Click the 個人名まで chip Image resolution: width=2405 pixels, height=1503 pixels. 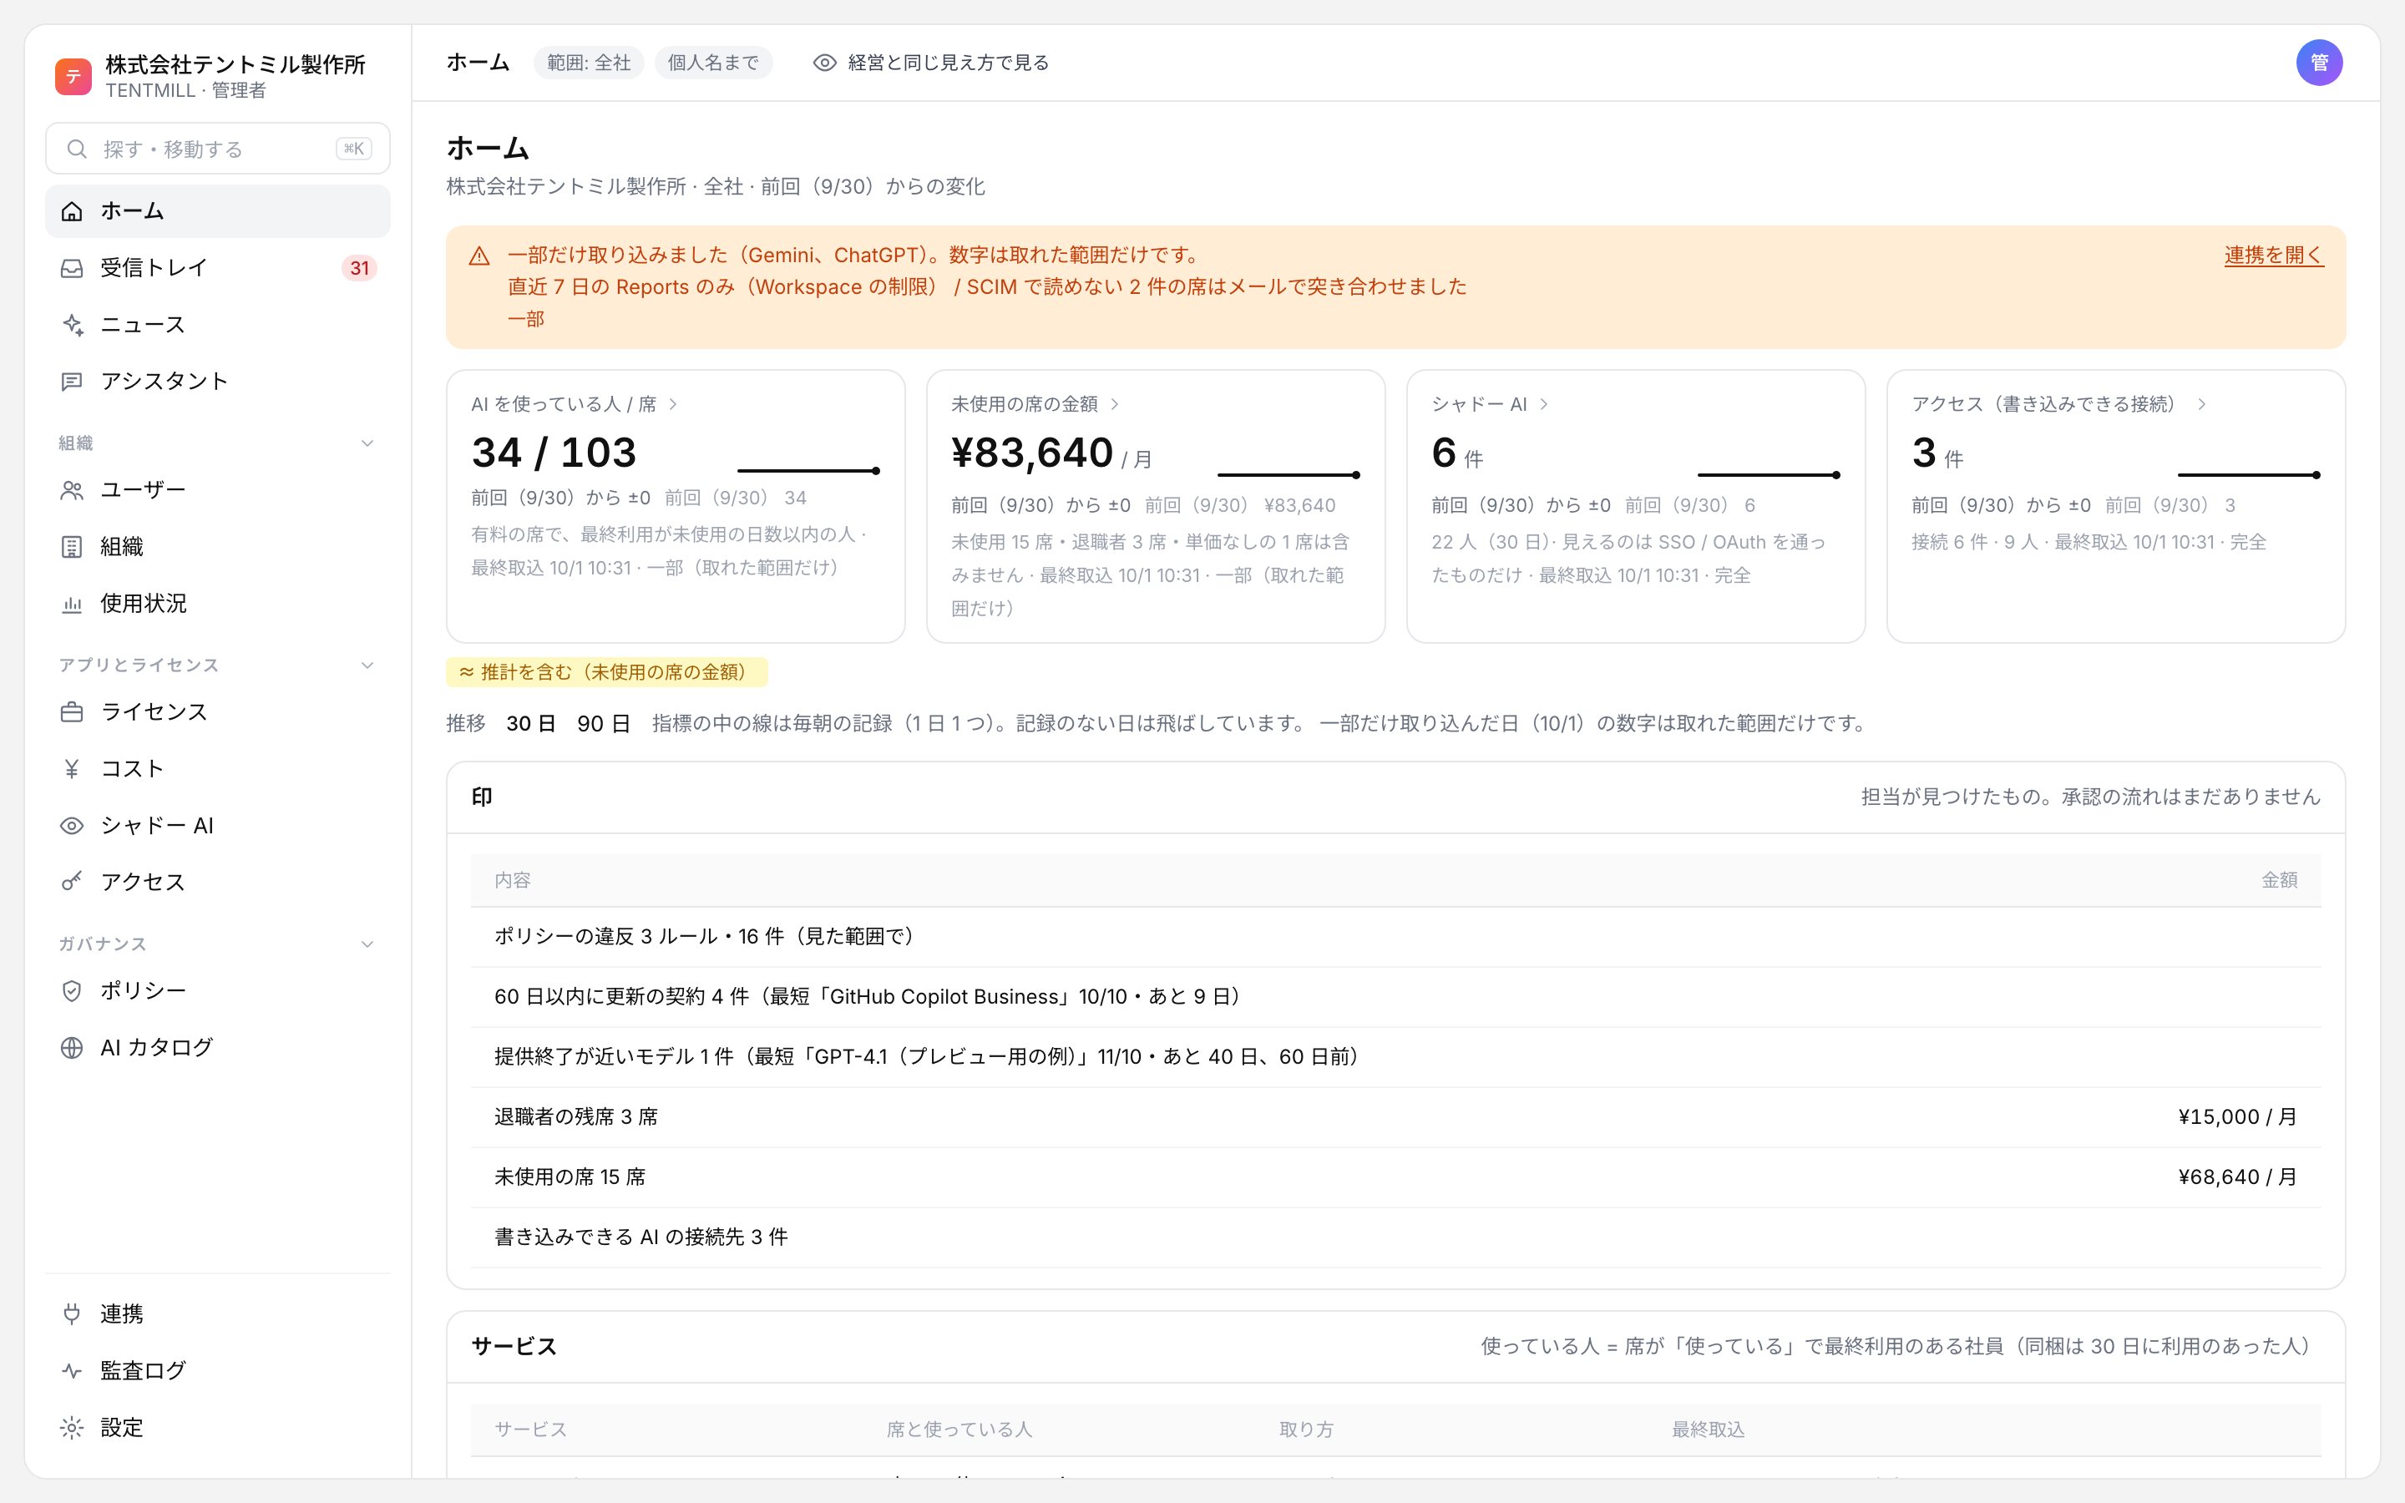click(712, 63)
